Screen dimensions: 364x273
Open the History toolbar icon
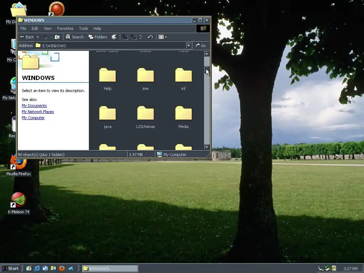[x=114, y=37]
